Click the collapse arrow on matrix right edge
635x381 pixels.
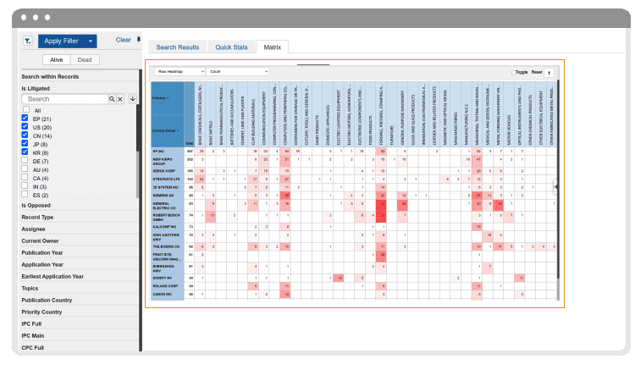(556, 186)
